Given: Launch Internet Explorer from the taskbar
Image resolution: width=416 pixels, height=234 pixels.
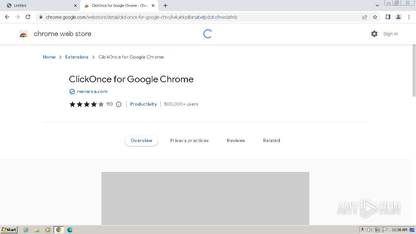Looking at the screenshot, I should coord(26,230).
